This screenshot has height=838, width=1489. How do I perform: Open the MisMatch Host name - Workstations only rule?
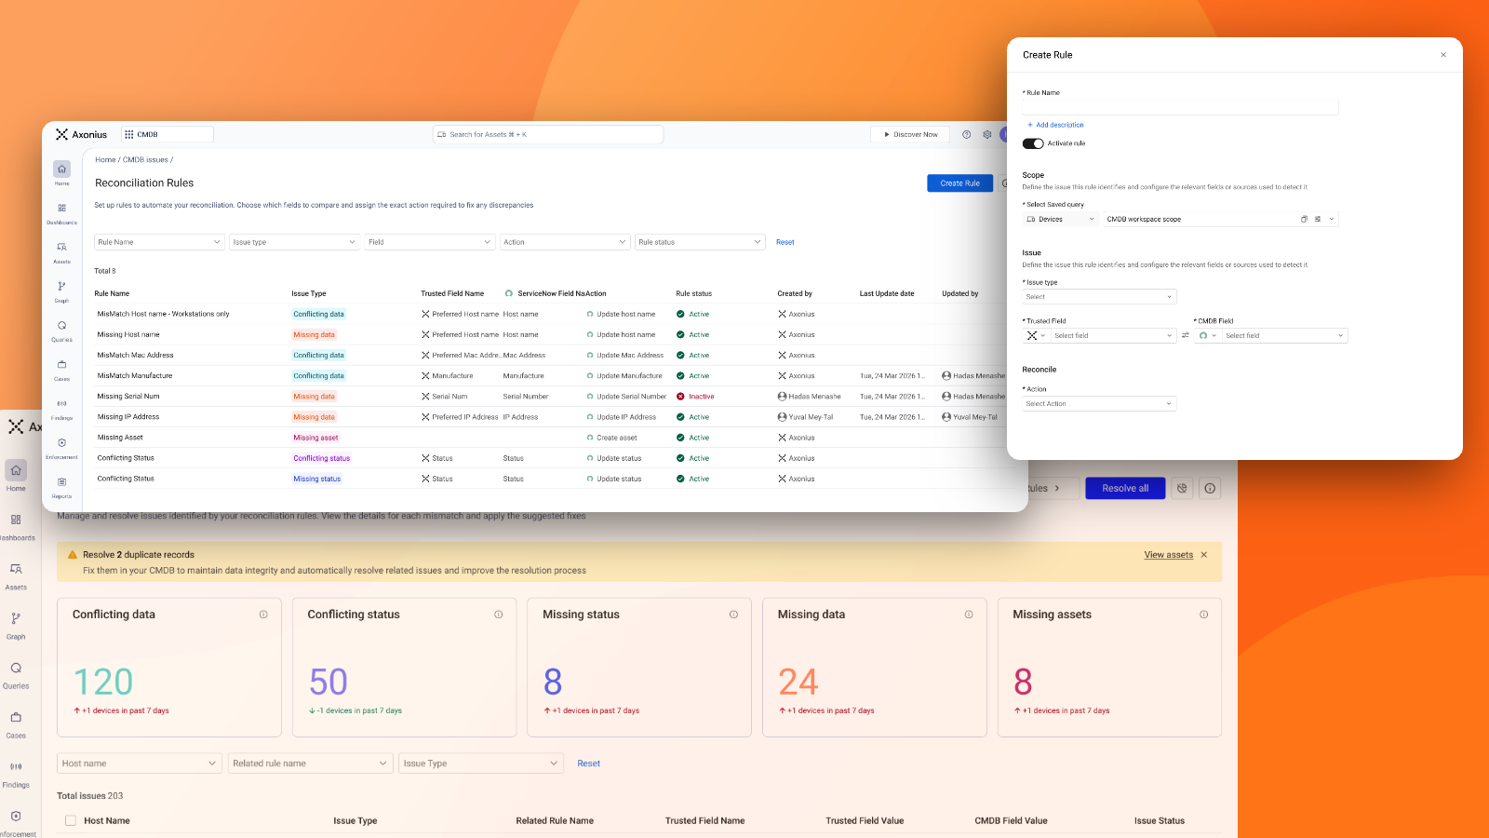[x=163, y=314]
